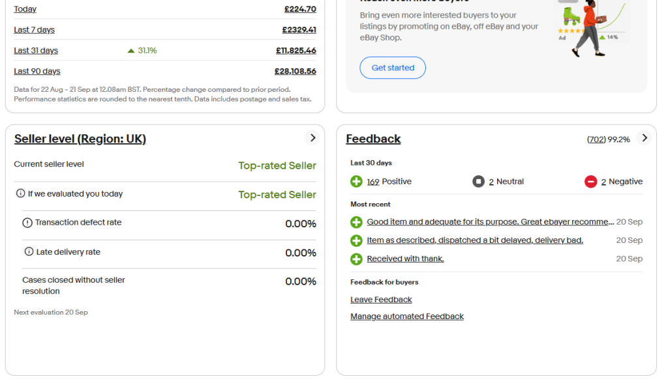Expand the Seller level panel chevron
Image resolution: width=668 pixels, height=379 pixels.
click(x=312, y=138)
